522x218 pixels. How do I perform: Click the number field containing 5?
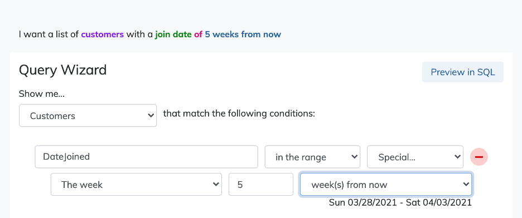click(x=260, y=184)
